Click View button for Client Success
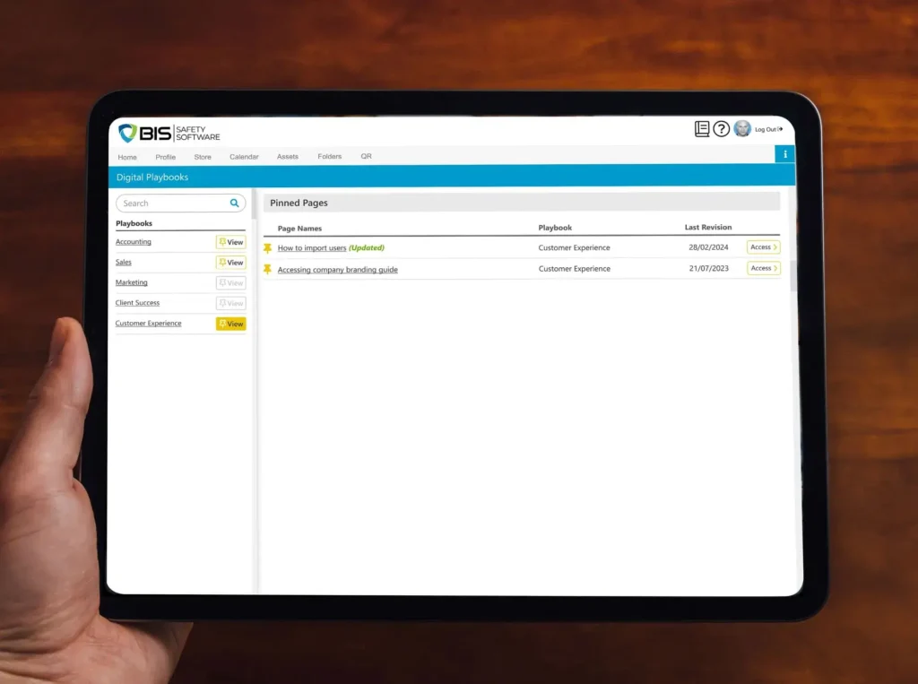Screen dimensions: 918x684 (x=230, y=303)
